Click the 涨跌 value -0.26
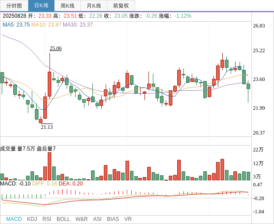This screenshot has height=224, width=274. pos(151,16)
